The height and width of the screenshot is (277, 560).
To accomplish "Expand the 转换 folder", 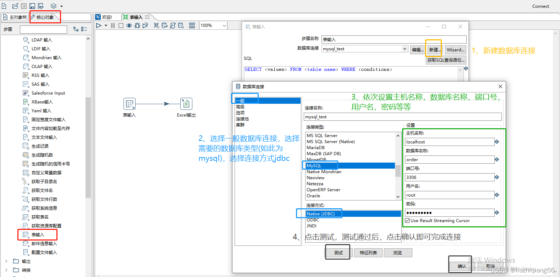I will pyautogui.click(x=6, y=270).
